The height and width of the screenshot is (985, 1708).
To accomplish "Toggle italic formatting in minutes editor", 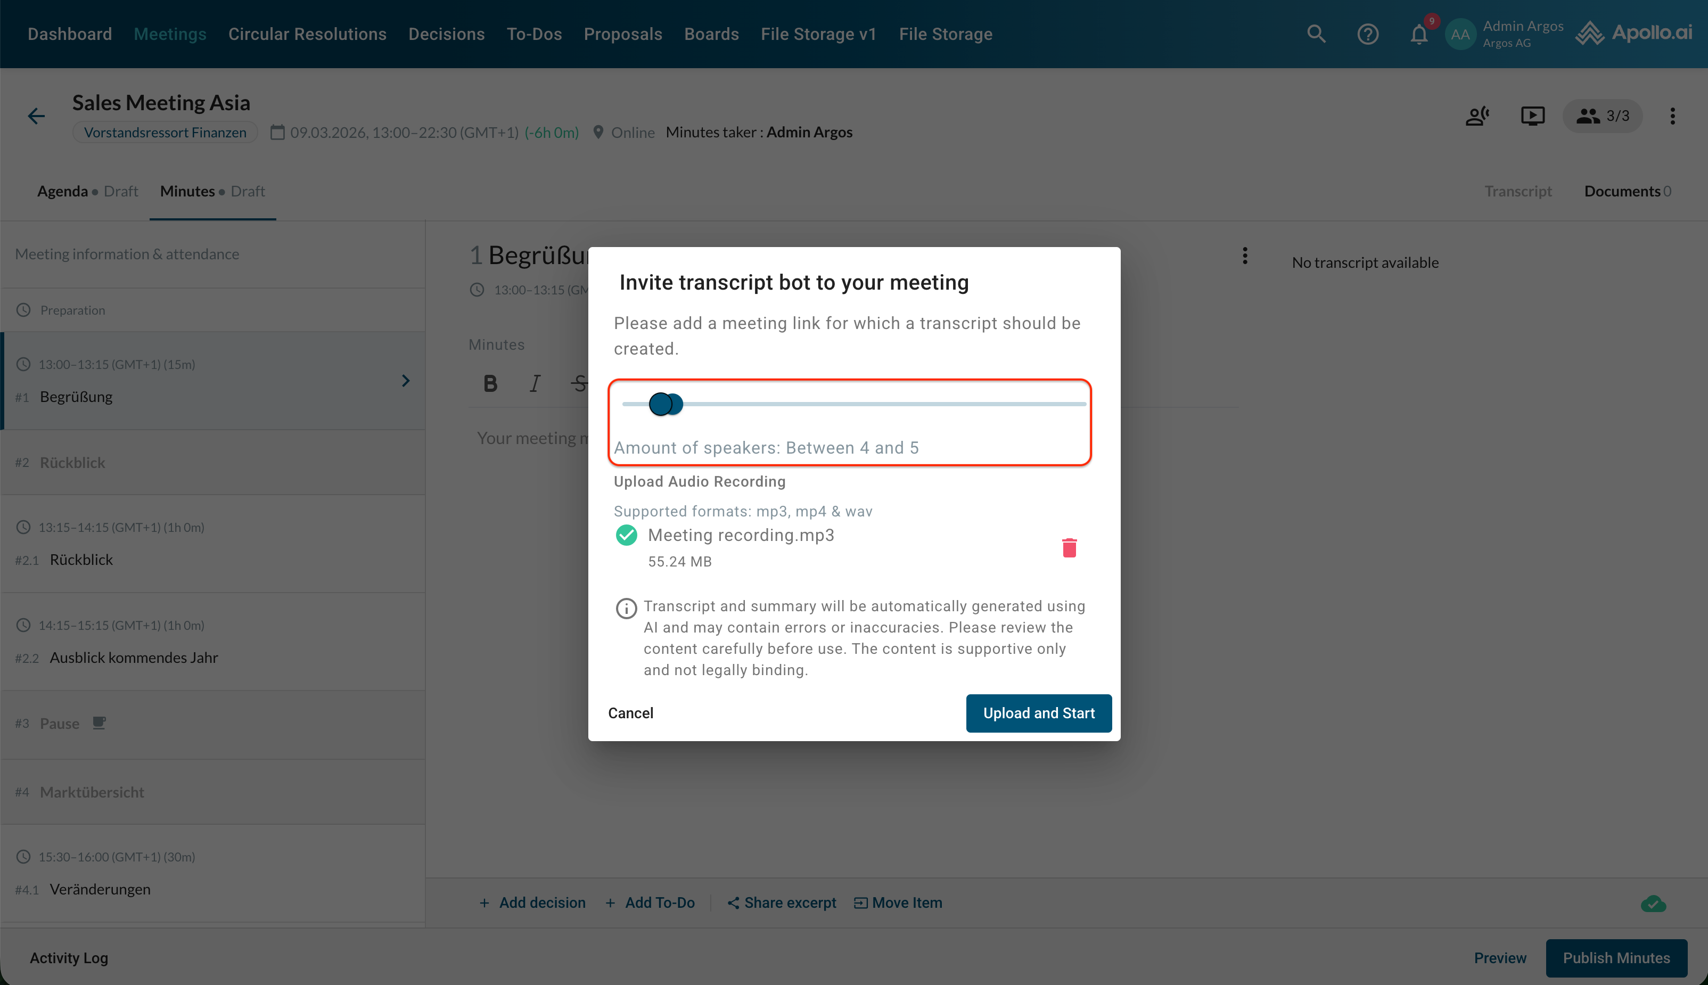I will pos(535,384).
